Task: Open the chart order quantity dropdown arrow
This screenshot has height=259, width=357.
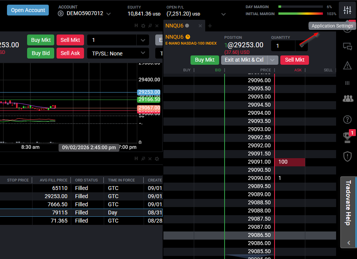Action: click(x=143, y=40)
